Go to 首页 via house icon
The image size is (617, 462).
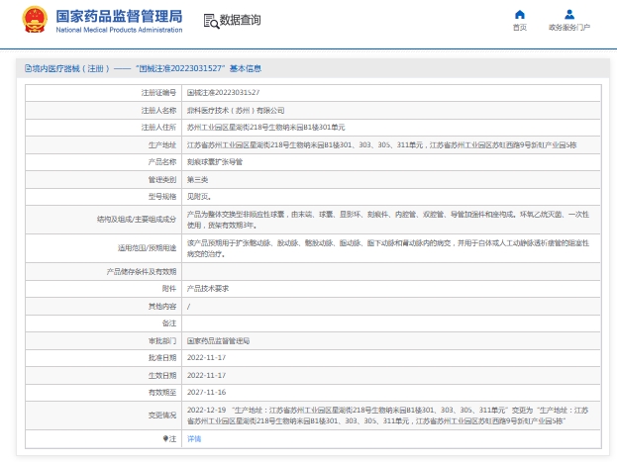[x=520, y=15]
